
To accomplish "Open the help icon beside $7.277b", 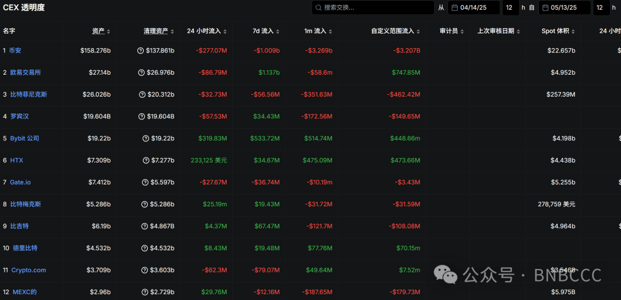I will pos(145,160).
